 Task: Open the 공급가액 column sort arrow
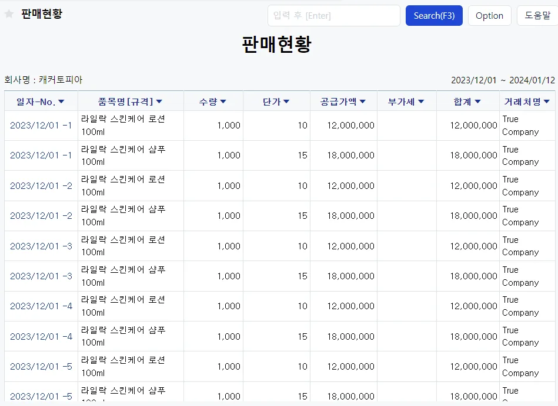[363, 102]
